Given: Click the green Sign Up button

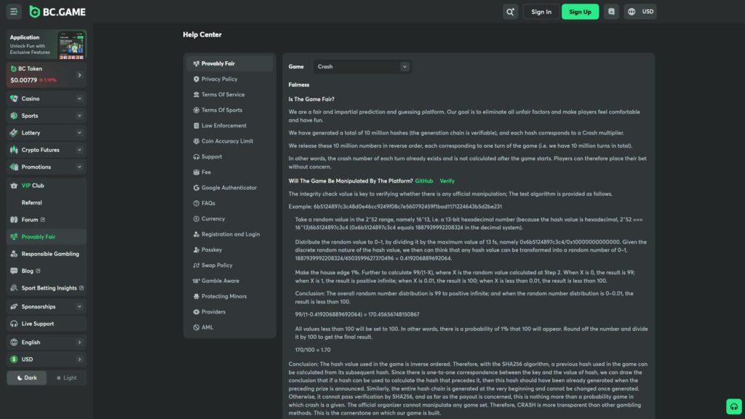Looking at the screenshot, I should [x=580, y=12].
